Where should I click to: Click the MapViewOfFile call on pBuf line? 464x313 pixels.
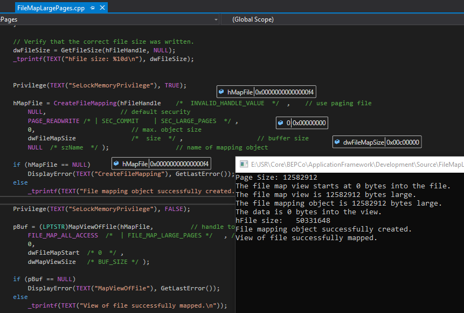[92, 227]
